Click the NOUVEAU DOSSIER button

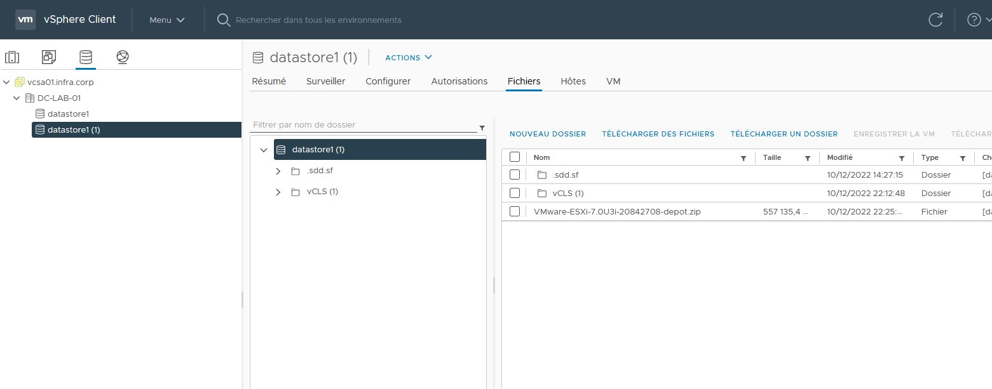547,134
